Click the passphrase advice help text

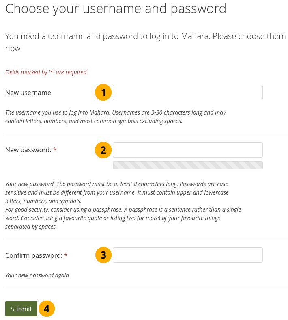[x=123, y=218]
